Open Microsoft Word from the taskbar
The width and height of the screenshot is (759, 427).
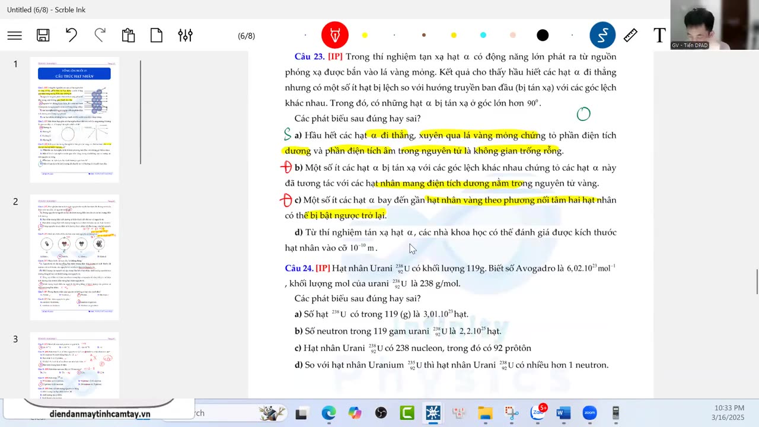tap(563, 413)
